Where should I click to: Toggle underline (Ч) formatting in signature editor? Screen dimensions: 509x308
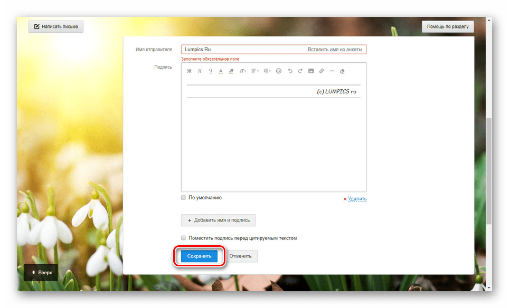click(x=210, y=71)
